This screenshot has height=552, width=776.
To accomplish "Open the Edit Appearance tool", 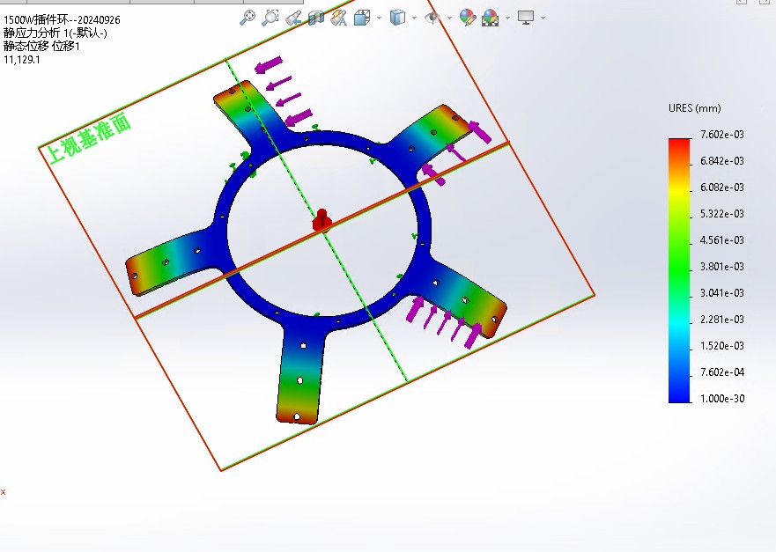I will (468, 18).
